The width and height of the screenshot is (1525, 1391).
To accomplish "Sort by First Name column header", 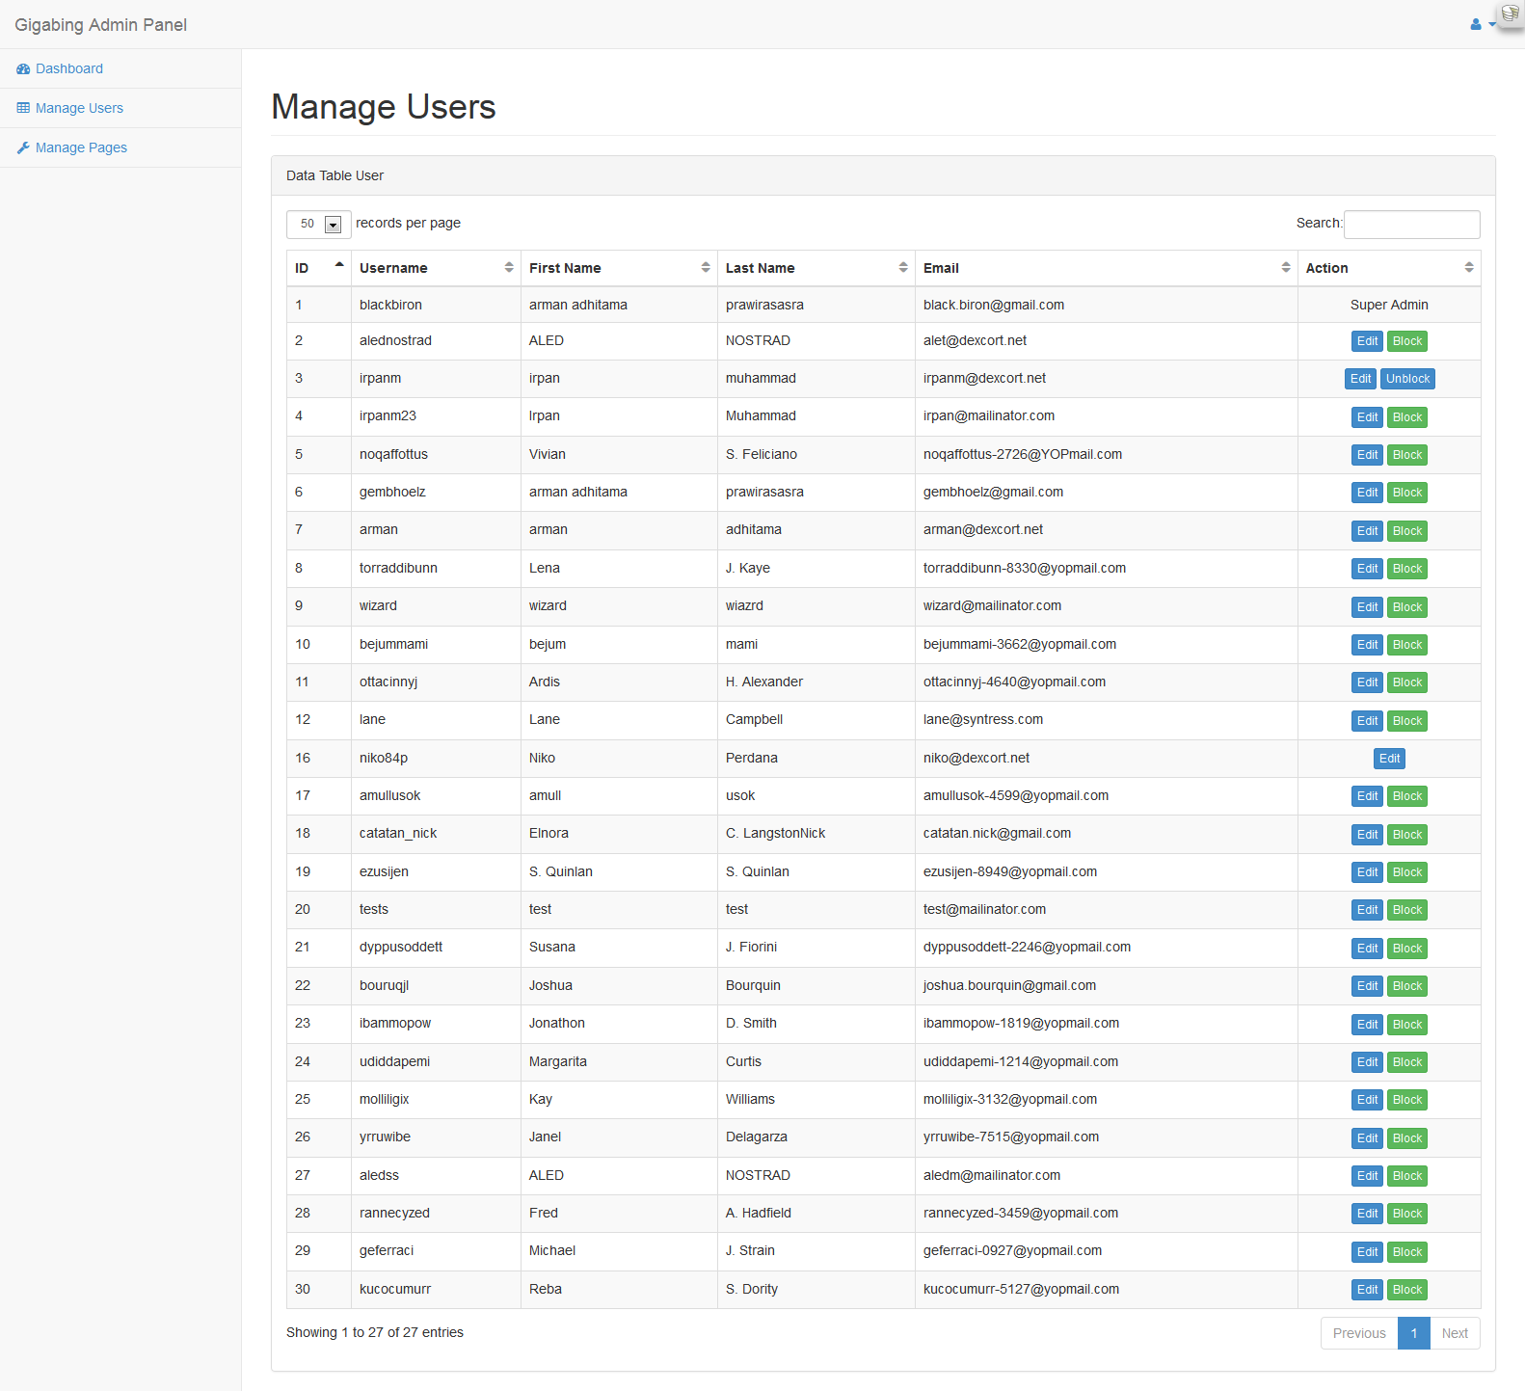I will tap(565, 268).
